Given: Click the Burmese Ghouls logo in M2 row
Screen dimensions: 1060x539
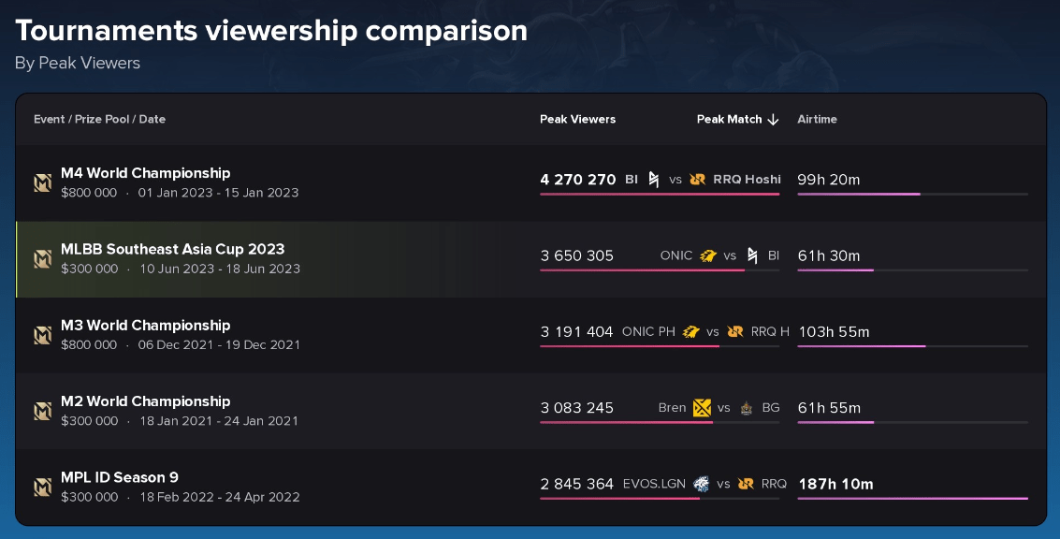Looking at the screenshot, I should [747, 407].
